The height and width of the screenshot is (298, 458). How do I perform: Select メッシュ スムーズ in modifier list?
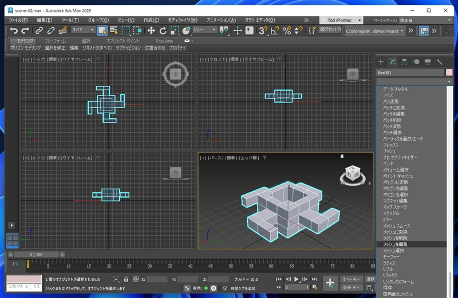tap(411, 225)
